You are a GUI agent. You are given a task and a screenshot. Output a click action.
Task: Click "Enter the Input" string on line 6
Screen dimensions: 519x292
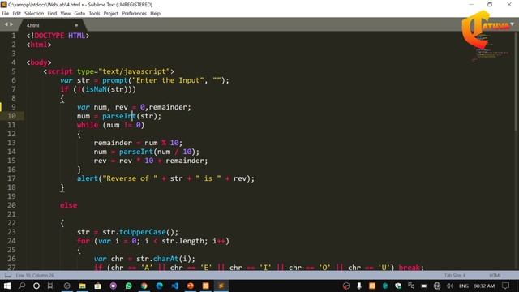pyautogui.click(x=168, y=80)
